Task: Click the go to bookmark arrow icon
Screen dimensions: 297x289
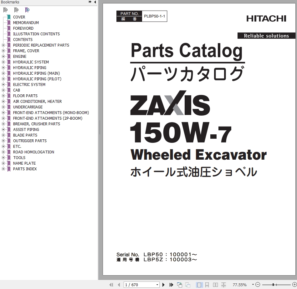Action: tap(27, 10)
